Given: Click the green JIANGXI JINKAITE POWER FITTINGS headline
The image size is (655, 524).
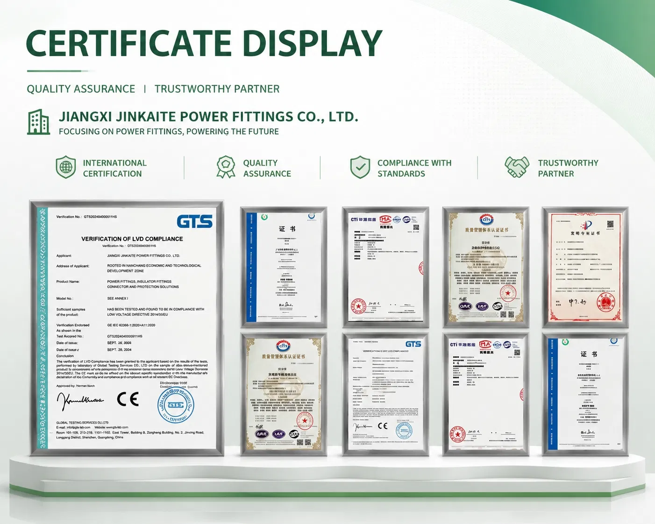Looking at the screenshot, I should [x=208, y=116].
